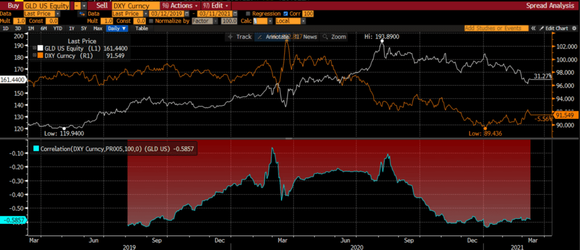
Task: Select the Max range tab
Action: (98, 28)
